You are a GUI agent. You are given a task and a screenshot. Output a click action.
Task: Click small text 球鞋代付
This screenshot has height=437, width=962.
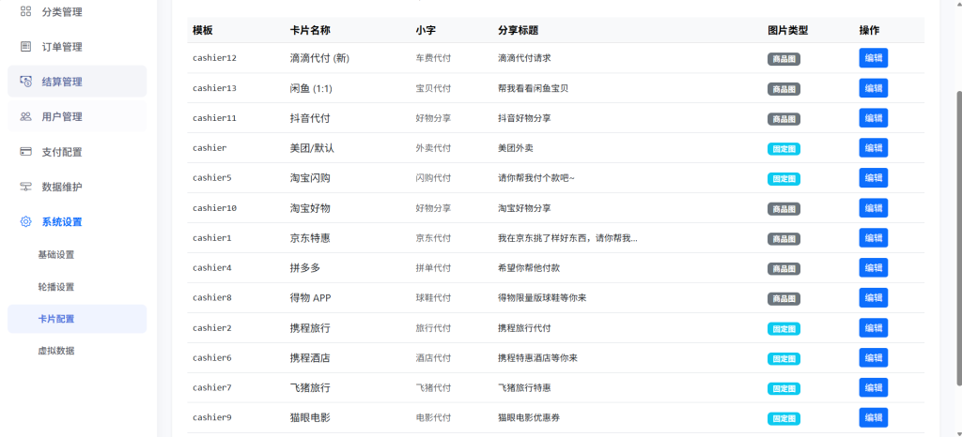(433, 298)
